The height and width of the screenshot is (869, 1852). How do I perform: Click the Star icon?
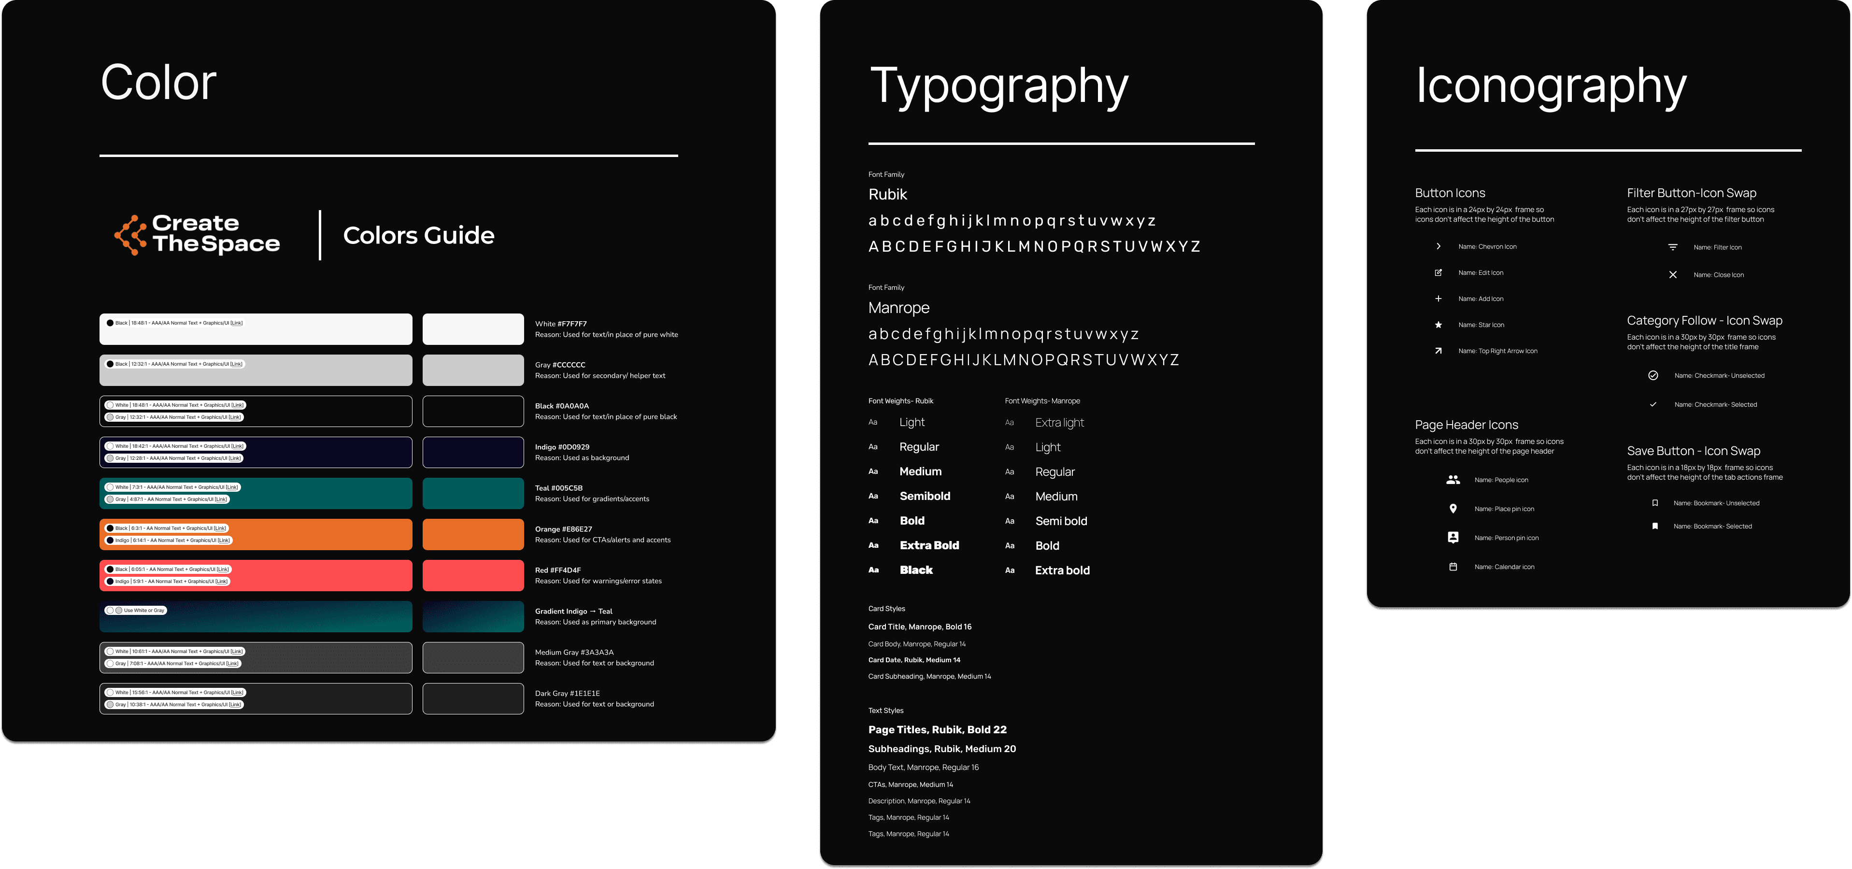click(x=1438, y=325)
